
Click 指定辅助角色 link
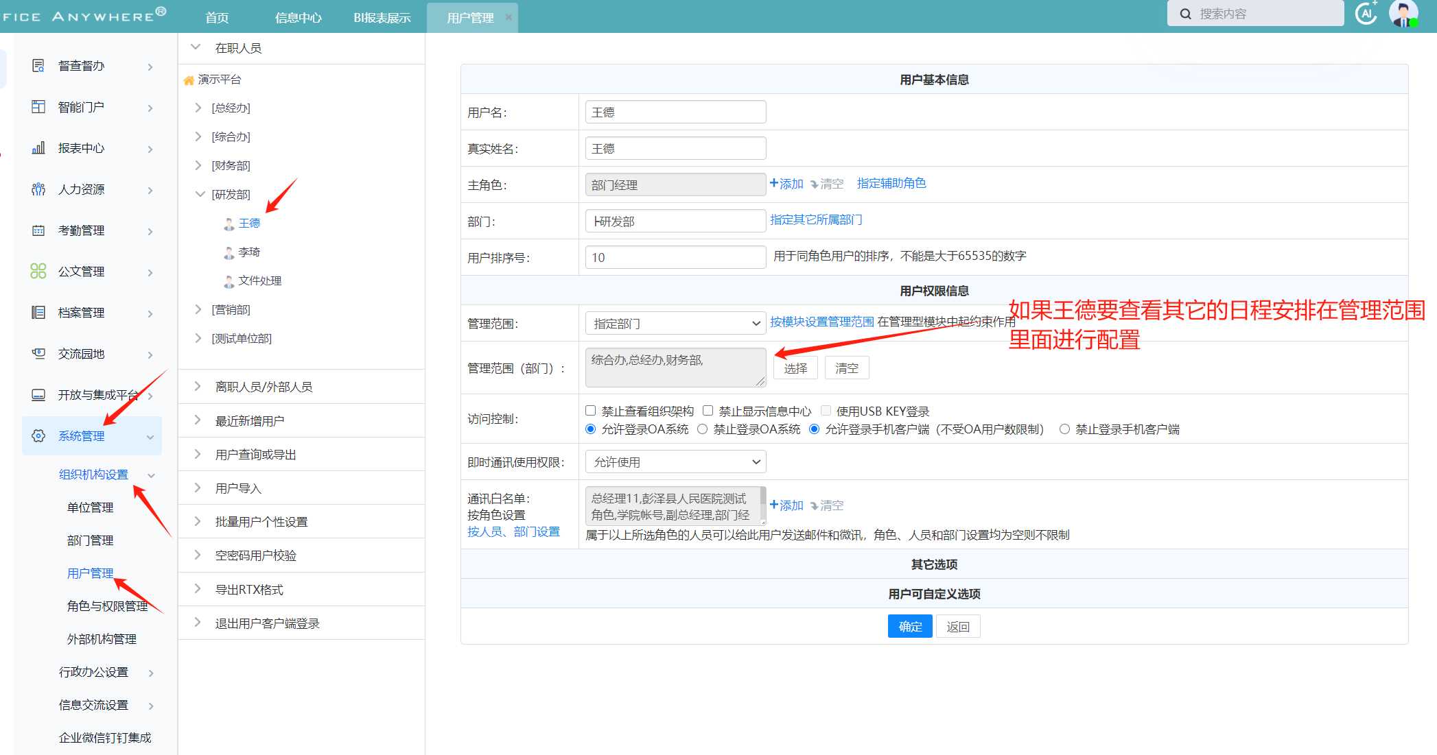click(891, 183)
